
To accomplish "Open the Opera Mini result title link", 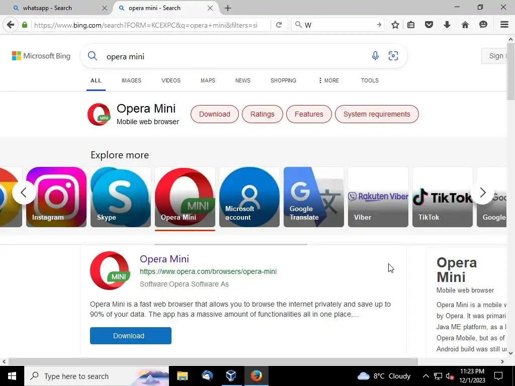I will point(164,259).
